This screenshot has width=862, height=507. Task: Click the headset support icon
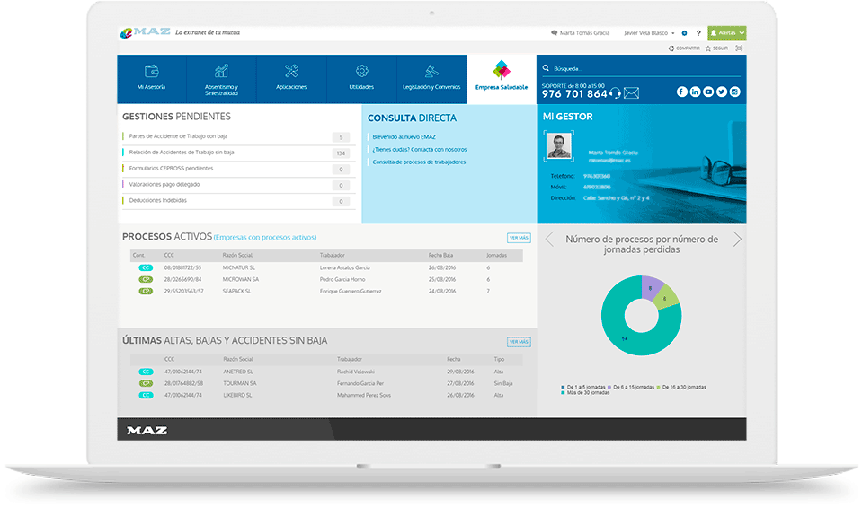(x=616, y=93)
